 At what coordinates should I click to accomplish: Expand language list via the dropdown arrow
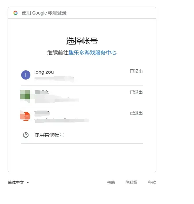(x=28, y=183)
